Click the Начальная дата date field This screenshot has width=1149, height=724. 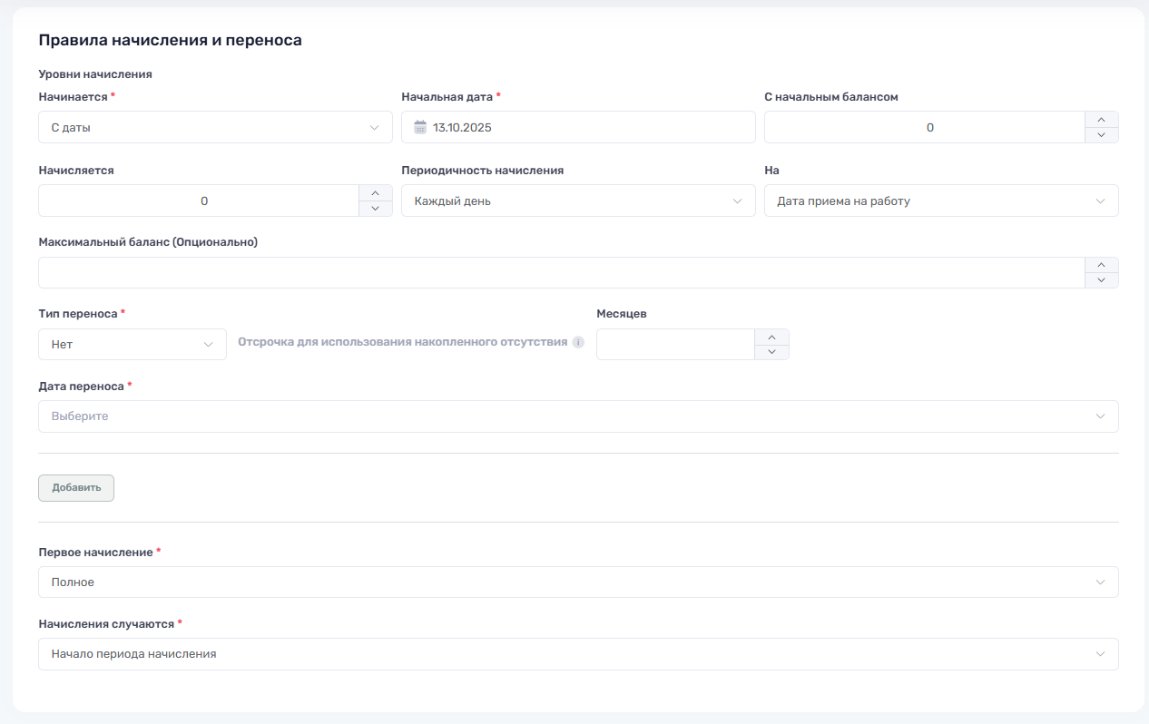(590, 128)
